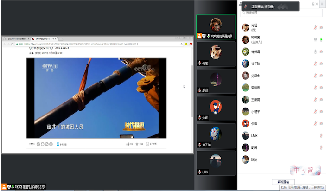Toggle my own microphone in member list
The width and height of the screenshot is (326, 191).
tap(315, 27)
